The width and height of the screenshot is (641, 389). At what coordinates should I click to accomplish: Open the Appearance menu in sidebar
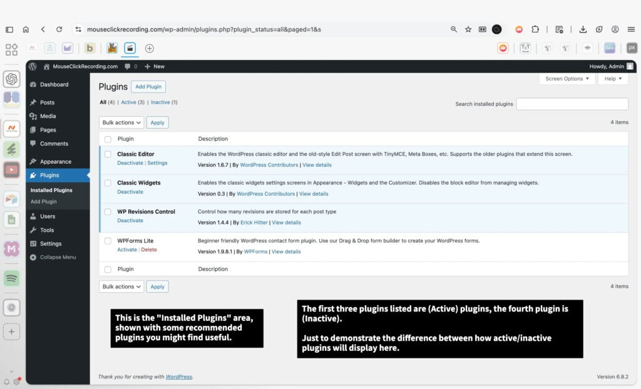tap(56, 161)
